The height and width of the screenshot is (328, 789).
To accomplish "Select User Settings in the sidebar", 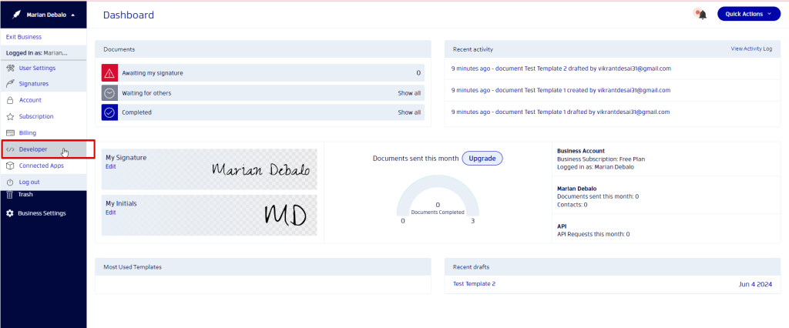I will pyautogui.click(x=37, y=68).
